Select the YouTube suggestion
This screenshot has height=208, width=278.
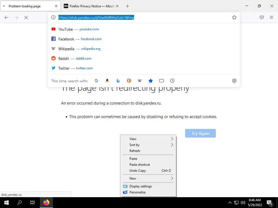144,29
